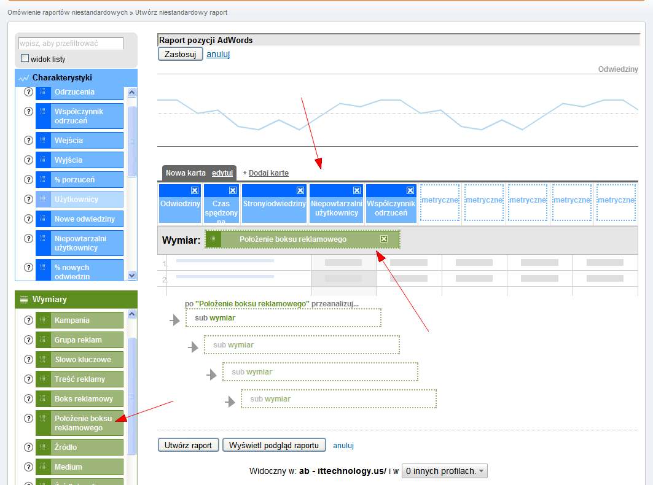Remove the Strony/odwiedziny metric tile
This screenshot has height=485, width=653.
pos(300,190)
